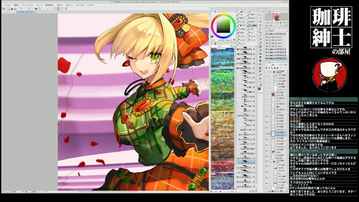Open the 選択範囲 menu
359x202 pixels.
pyautogui.click(x=49, y=5)
